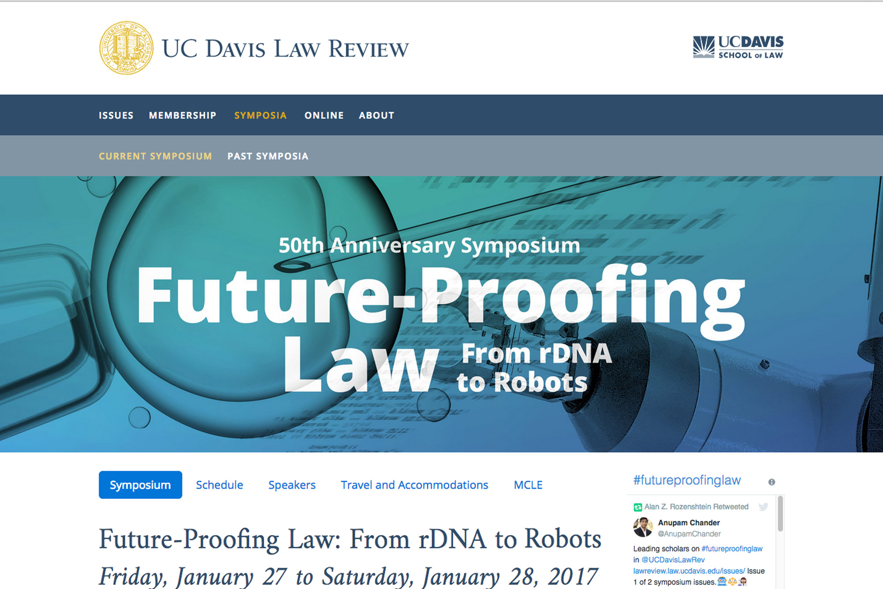The height and width of the screenshot is (589, 883).
Task: View Past Symposia
Action: click(x=268, y=156)
